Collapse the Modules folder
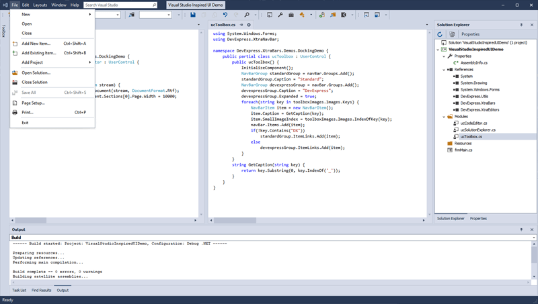The image size is (538, 304). coord(444,116)
